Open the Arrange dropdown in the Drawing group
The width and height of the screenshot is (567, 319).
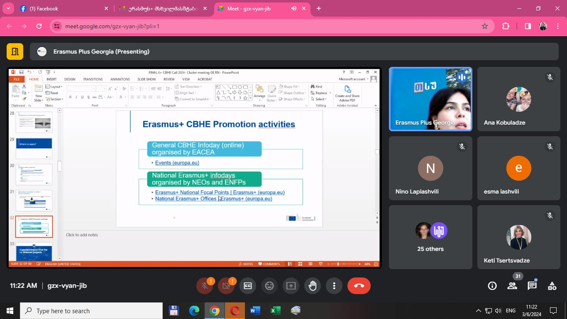(x=259, y=93)
